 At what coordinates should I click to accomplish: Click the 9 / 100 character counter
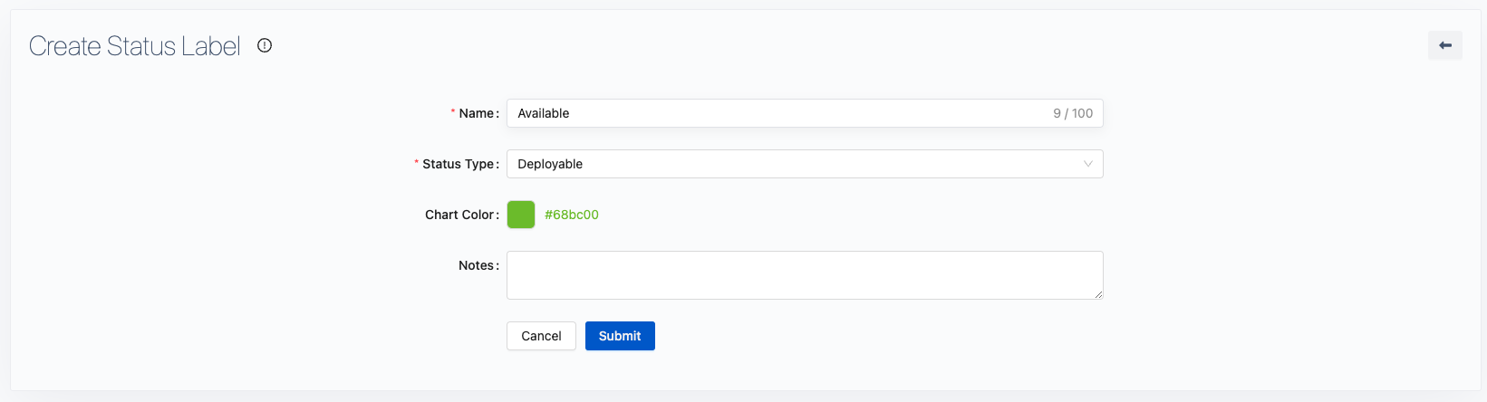[1073, 113]
